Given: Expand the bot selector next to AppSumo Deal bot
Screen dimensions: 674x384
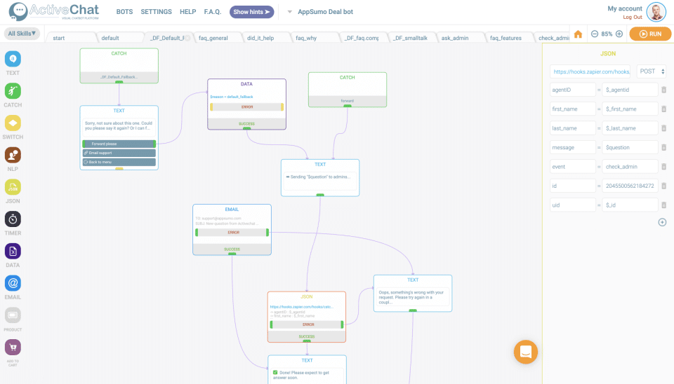Looking at the screenshot, I should coord(290,12).
